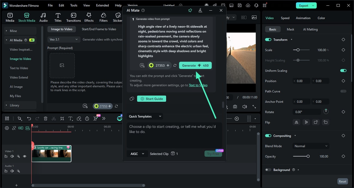Add Transform keyframe diamond
The width and height of the screenshot is (354, 188).
pyautogui.click(x=343, y=40)
